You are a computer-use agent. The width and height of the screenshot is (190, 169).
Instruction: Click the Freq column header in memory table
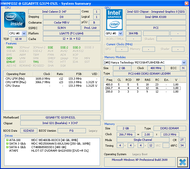coord(109,80)
